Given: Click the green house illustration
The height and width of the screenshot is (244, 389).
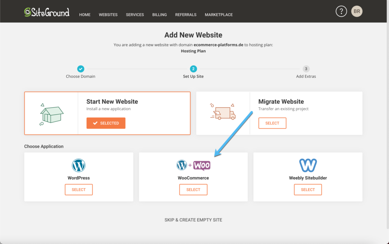Looking at the screenshot, I should tap(51, 115).
